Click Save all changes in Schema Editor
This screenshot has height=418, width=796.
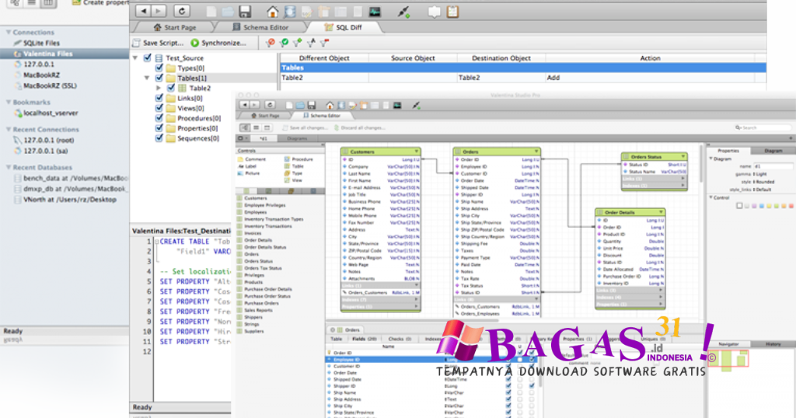305,128
